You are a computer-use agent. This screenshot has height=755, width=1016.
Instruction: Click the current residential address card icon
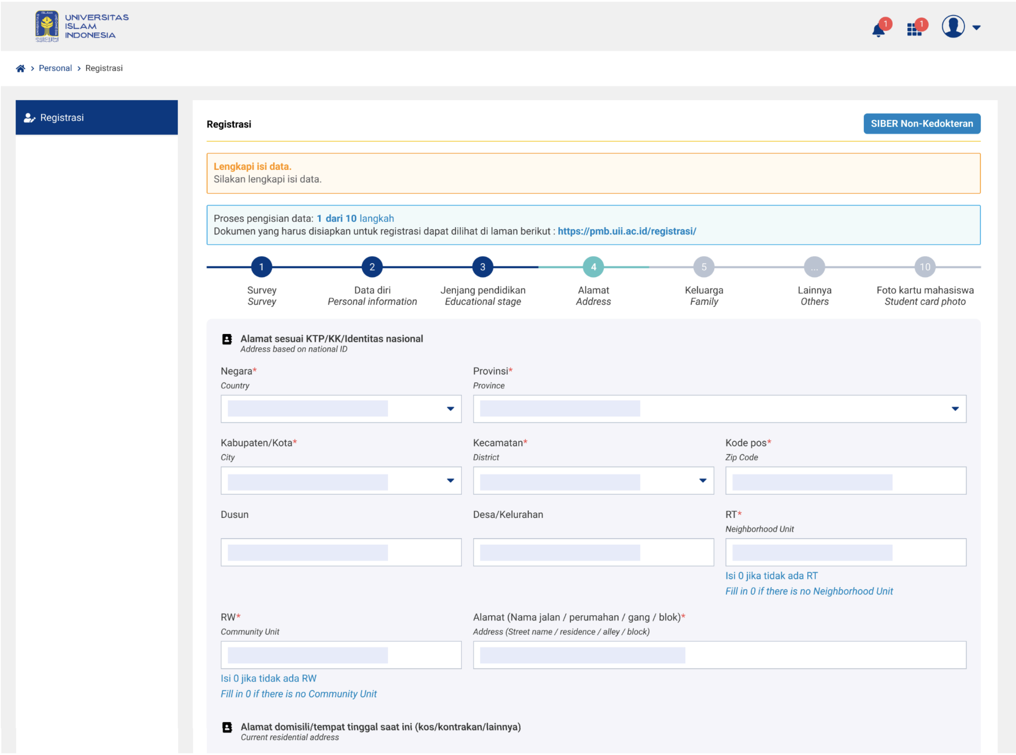click(227, 727)
